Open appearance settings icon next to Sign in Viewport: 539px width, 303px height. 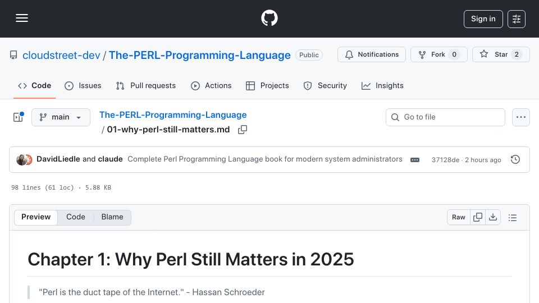tap(517, 19)
